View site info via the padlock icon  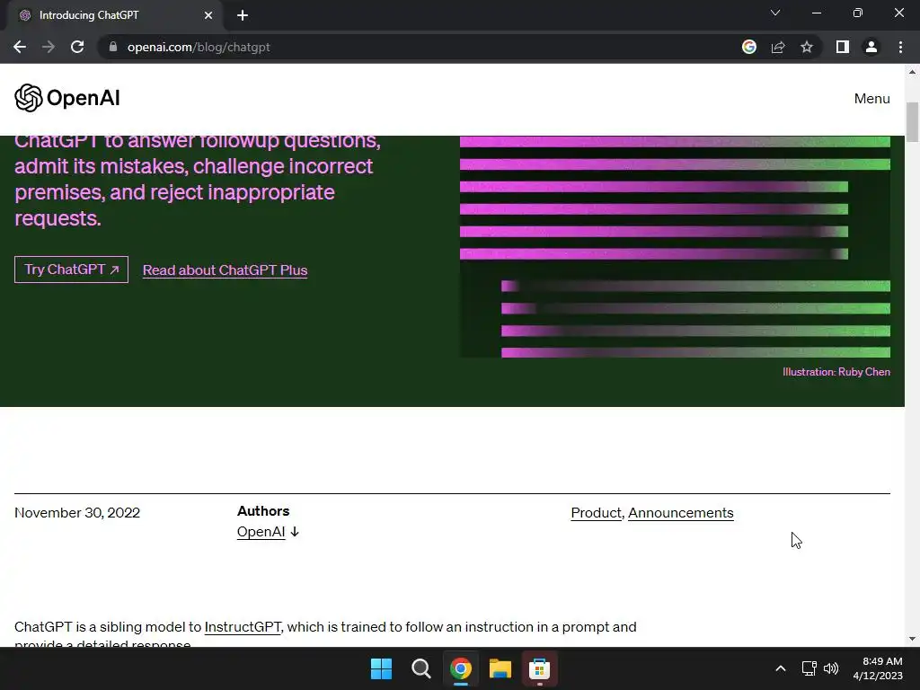tap(113, 47)
